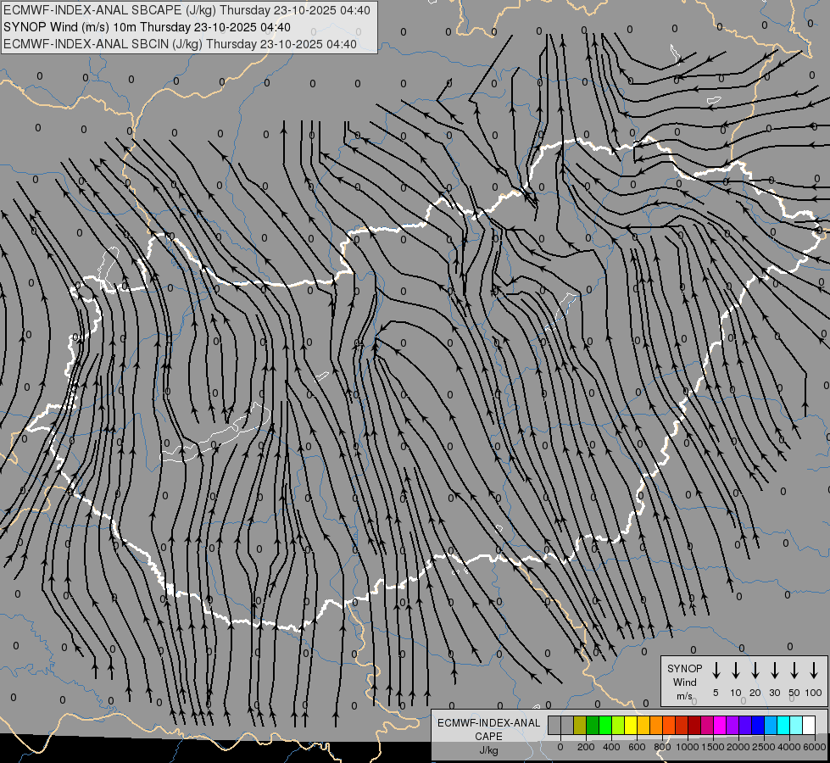
Task: Click the 200 tick label on the CAPE scale
Action: (586, 747)
